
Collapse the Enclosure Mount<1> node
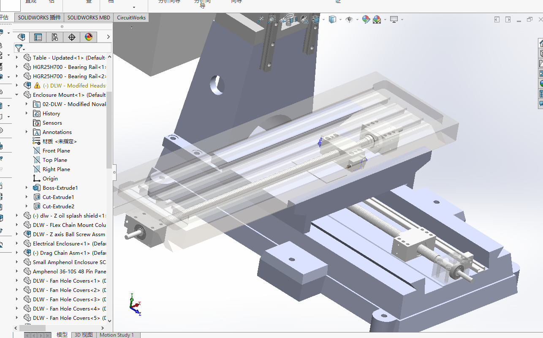(17, 95)
